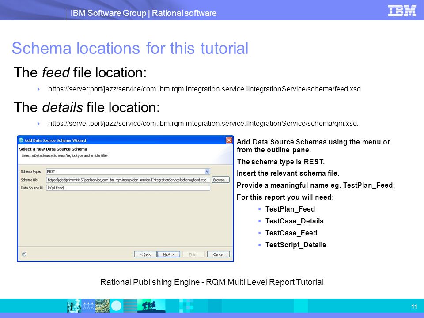Click the TestPlan_Feed bullet text
This screenshot has height=318, width=424.
(290, 209)
